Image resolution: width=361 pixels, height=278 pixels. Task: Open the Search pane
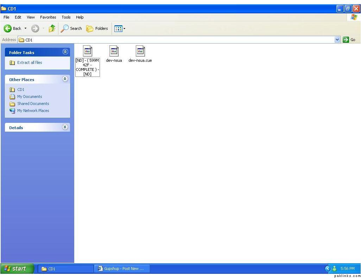pyautogui.click(x=71, y=28)
